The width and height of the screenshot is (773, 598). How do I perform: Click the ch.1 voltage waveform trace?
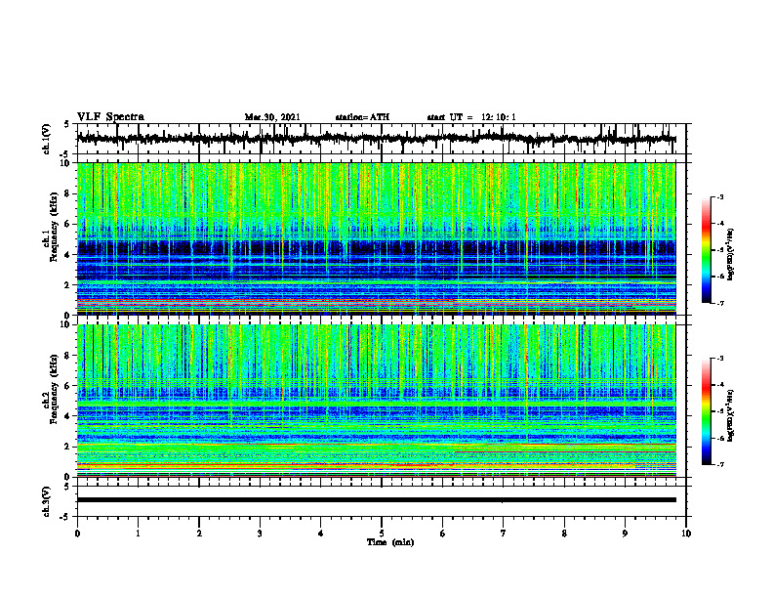(376, 139)
